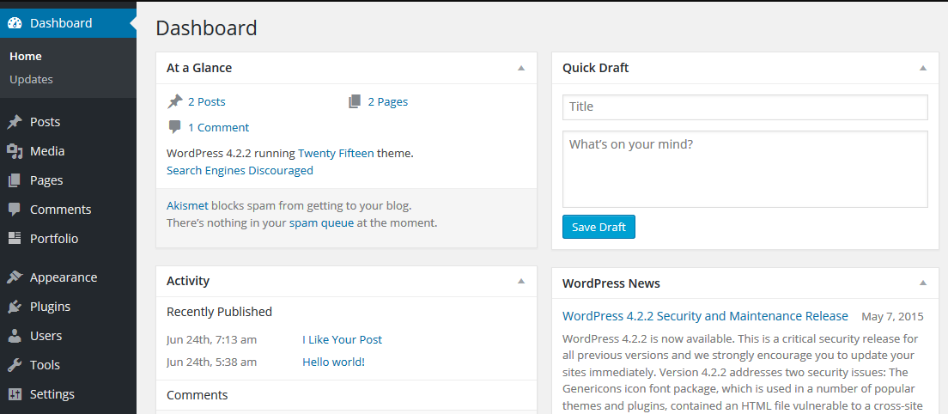Open WordPress 4.2.2 Security and Maintenance Release
The width and height of the screenshot is (948, 414).
705,316
